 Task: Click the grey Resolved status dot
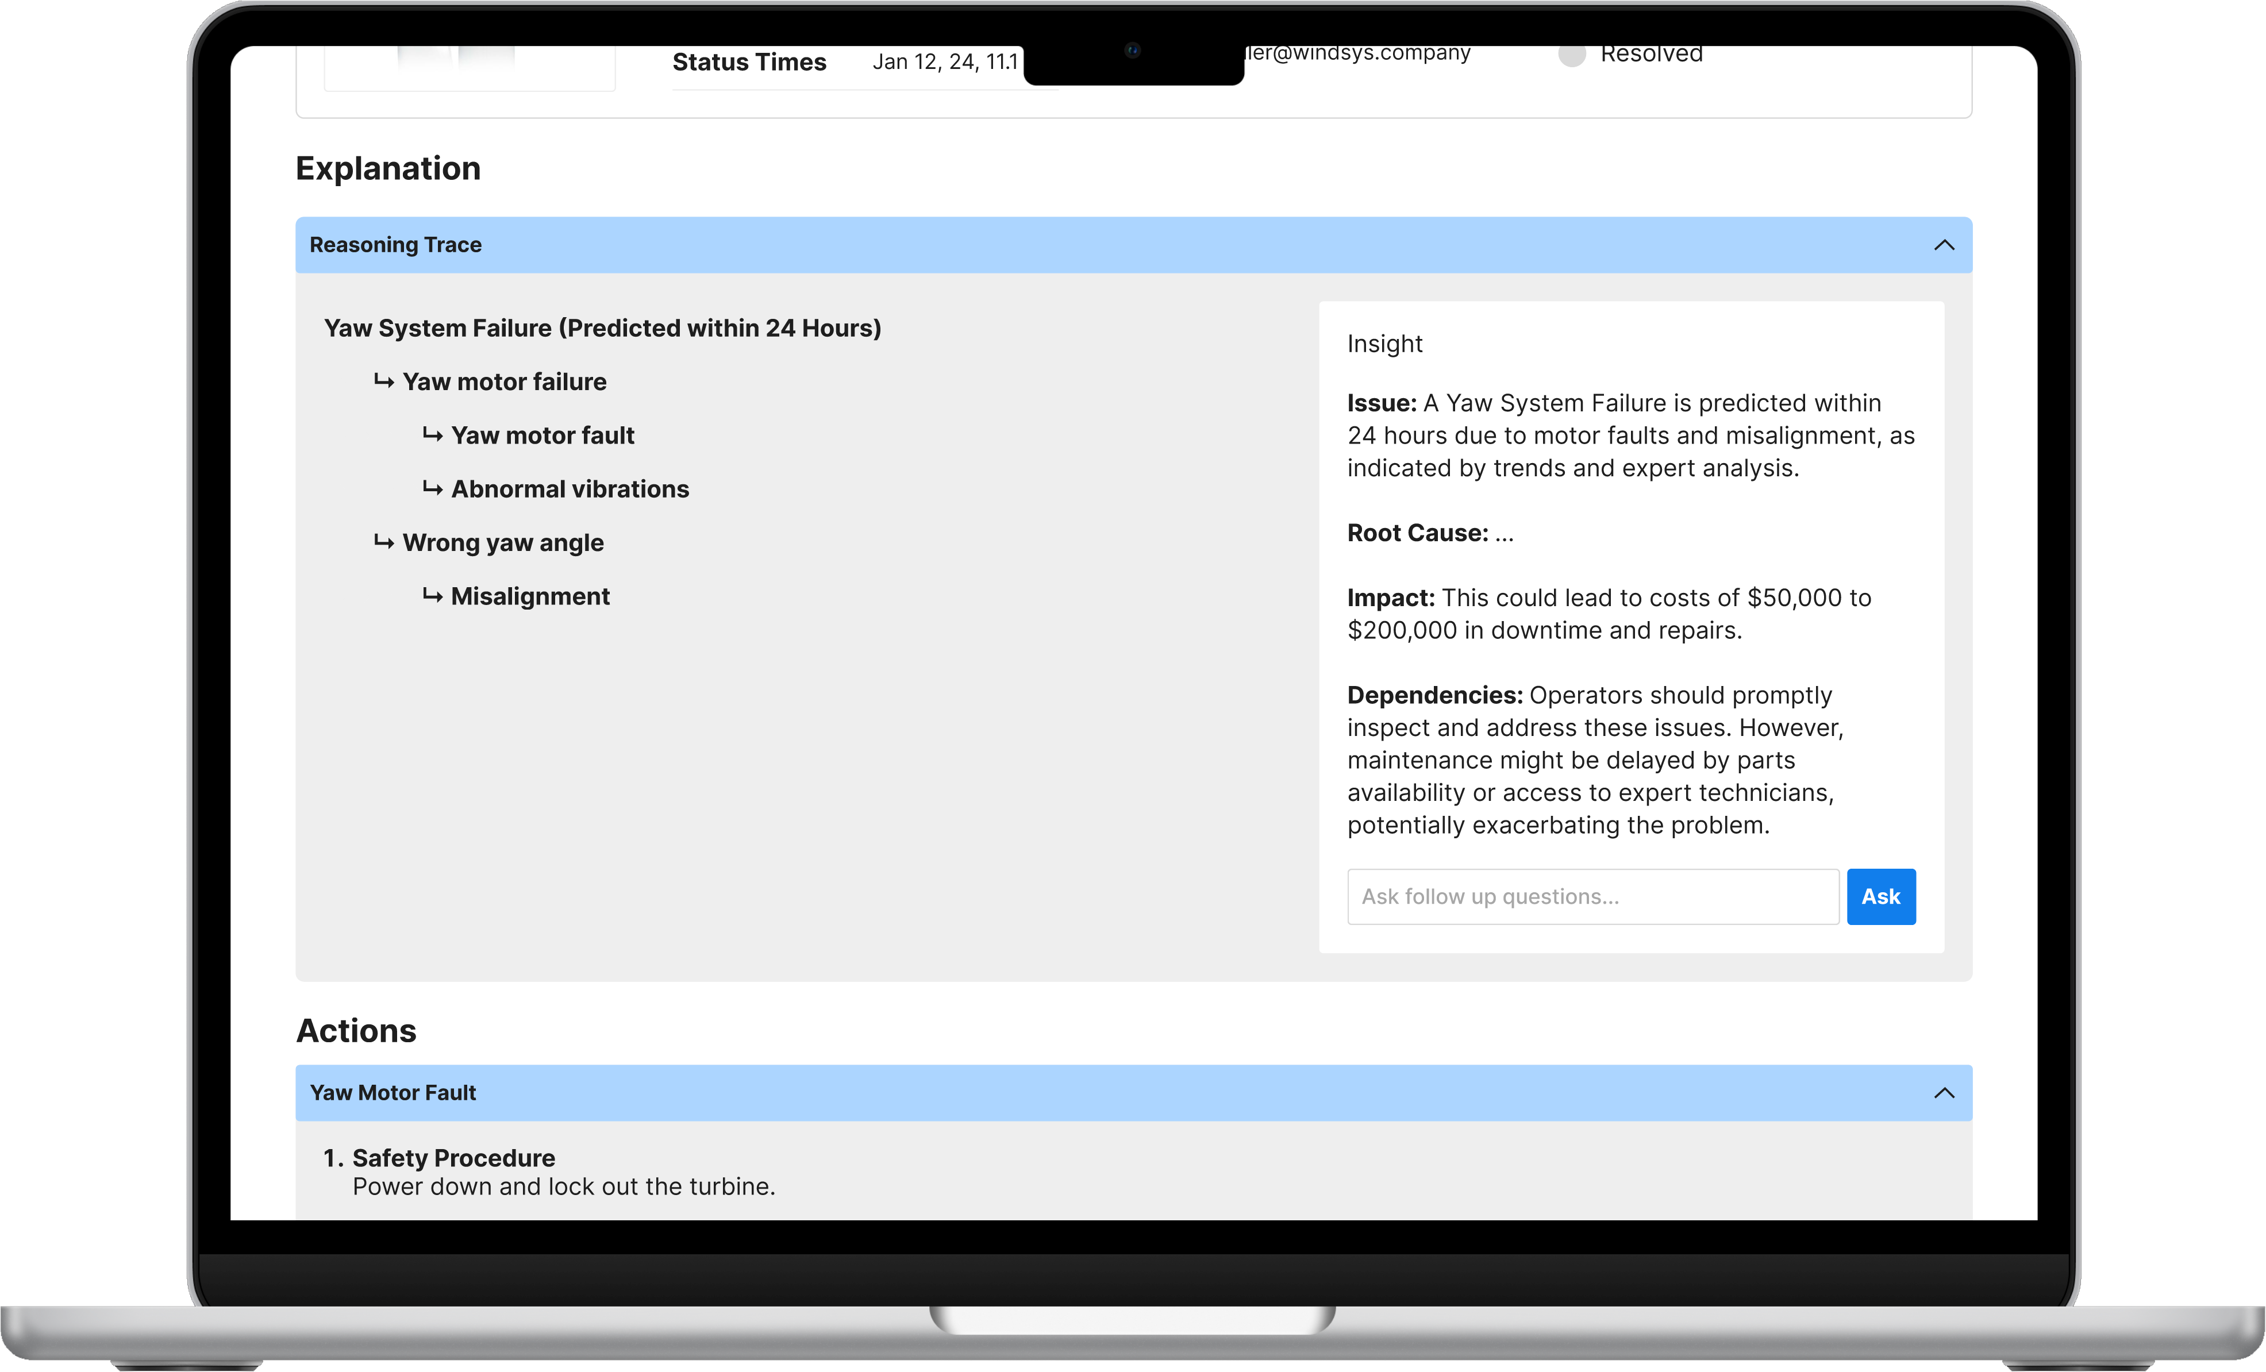pos(1572,54)
